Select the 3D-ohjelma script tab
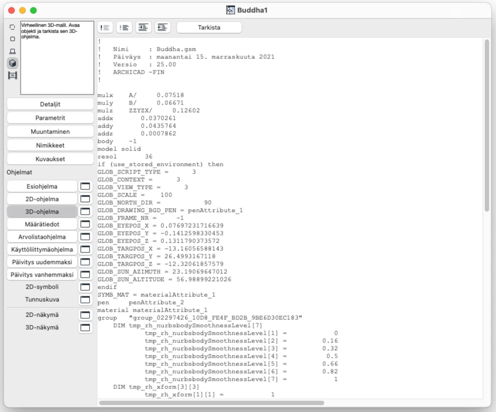 point(42,212)
